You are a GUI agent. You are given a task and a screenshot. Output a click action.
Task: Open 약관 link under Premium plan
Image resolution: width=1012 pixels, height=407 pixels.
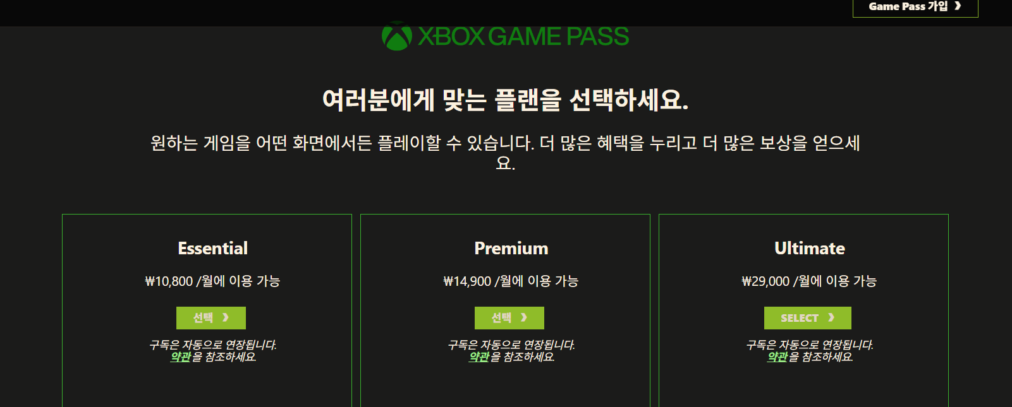pyautogui.click(x=479, y=357)
